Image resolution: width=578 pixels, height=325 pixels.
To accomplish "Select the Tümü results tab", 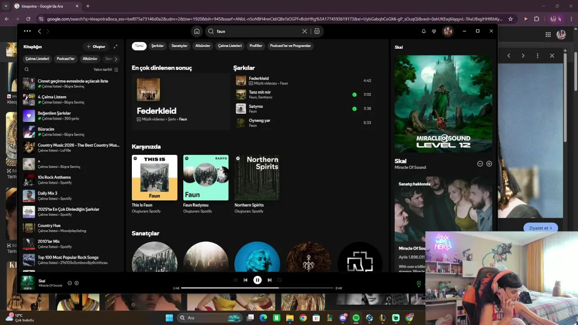I will point(139,46).
